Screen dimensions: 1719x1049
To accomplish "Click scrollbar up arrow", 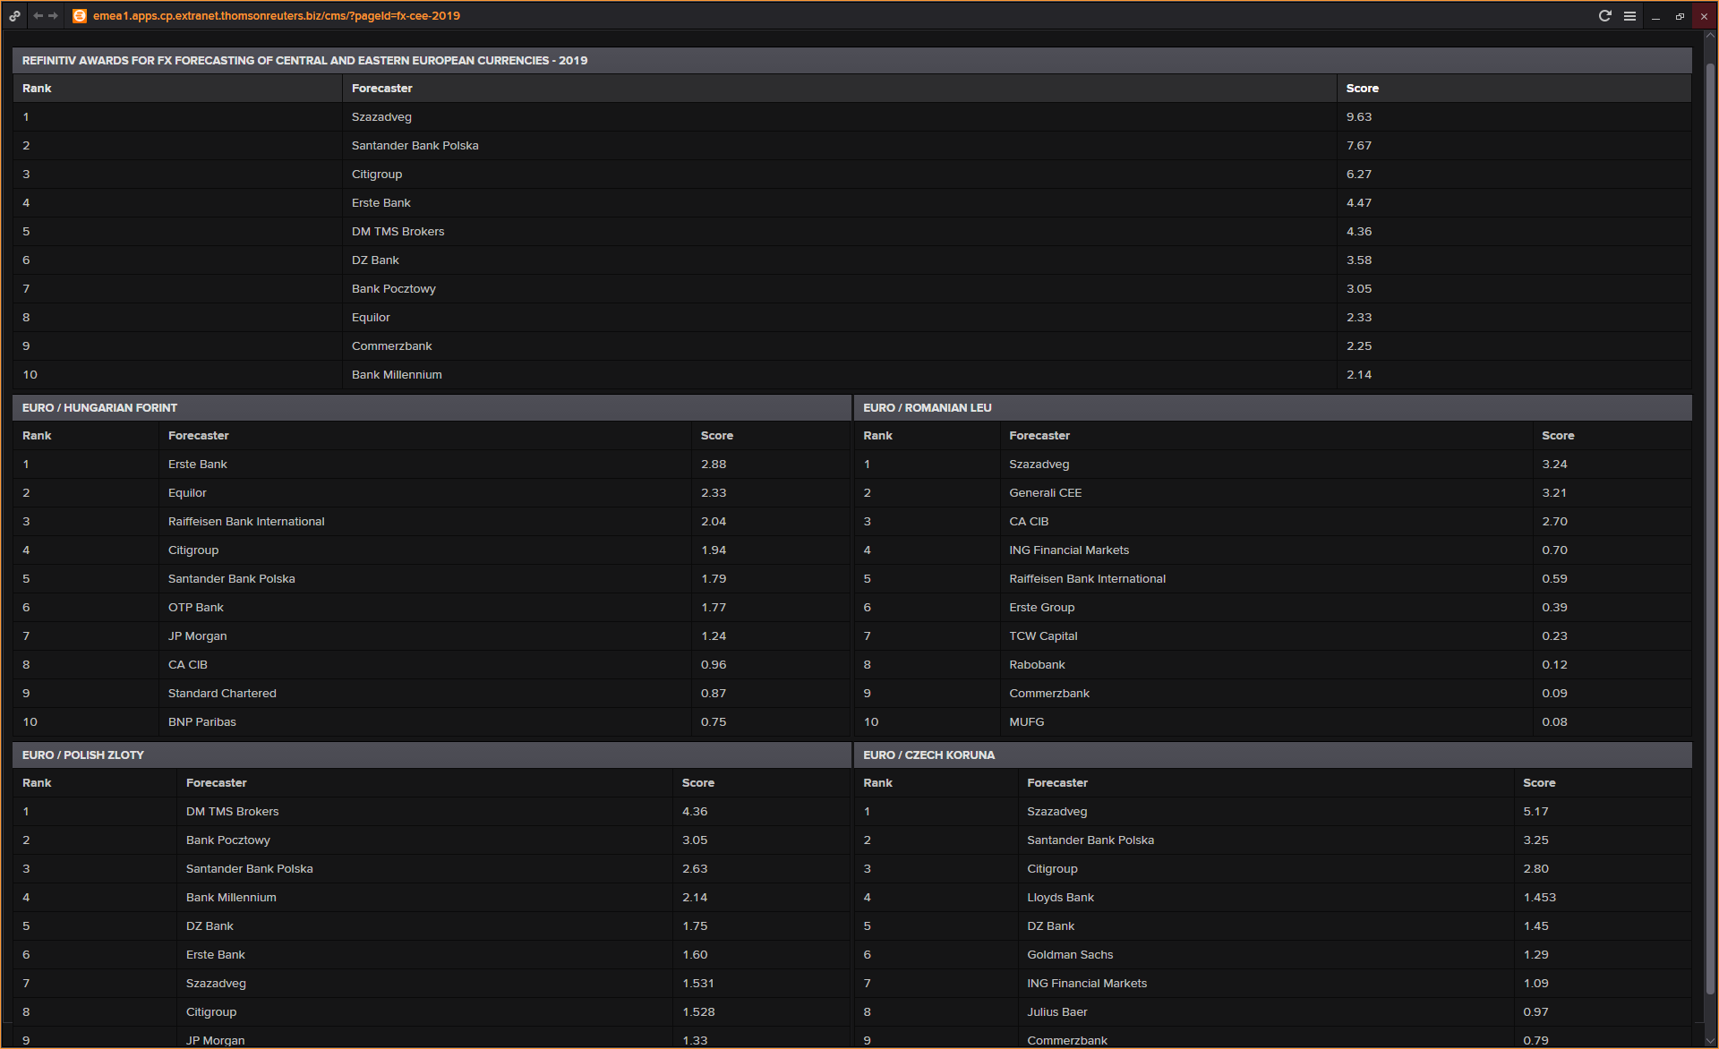I will pos(1710,38).
